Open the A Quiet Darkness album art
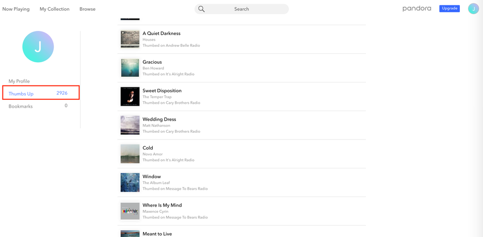483x237 pixels. click(x=130, y=40)
